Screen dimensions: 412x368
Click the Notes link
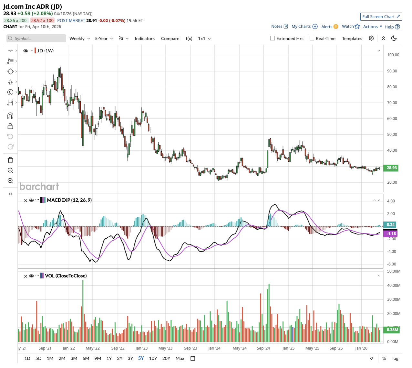pyautogui.click(x=277, y=27)
